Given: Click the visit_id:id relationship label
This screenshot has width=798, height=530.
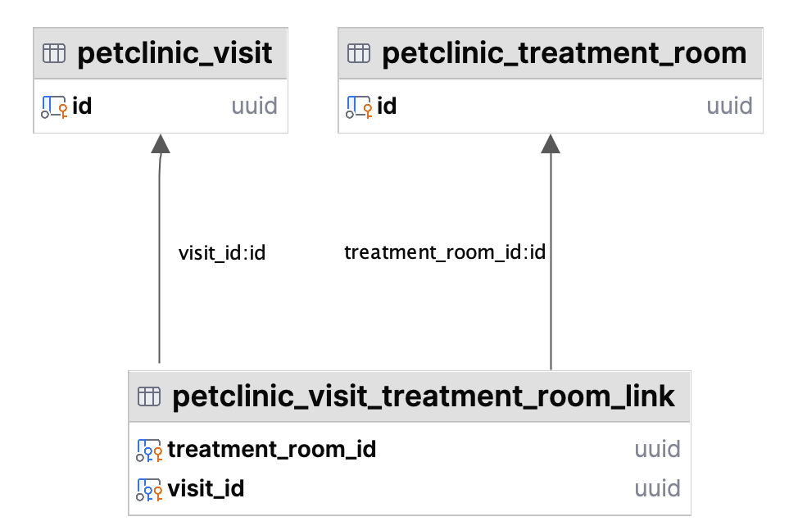Looking at the screenshot, I should [x=222, y=253].
